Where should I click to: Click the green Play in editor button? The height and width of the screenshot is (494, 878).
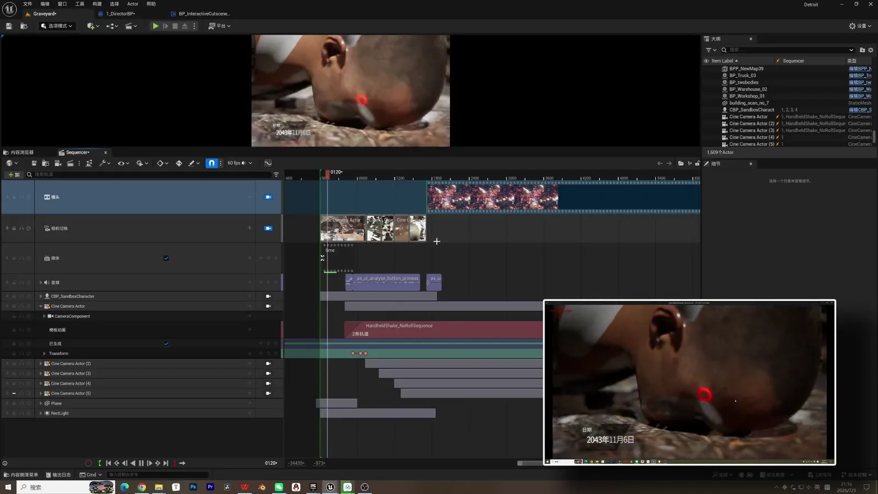155,26
